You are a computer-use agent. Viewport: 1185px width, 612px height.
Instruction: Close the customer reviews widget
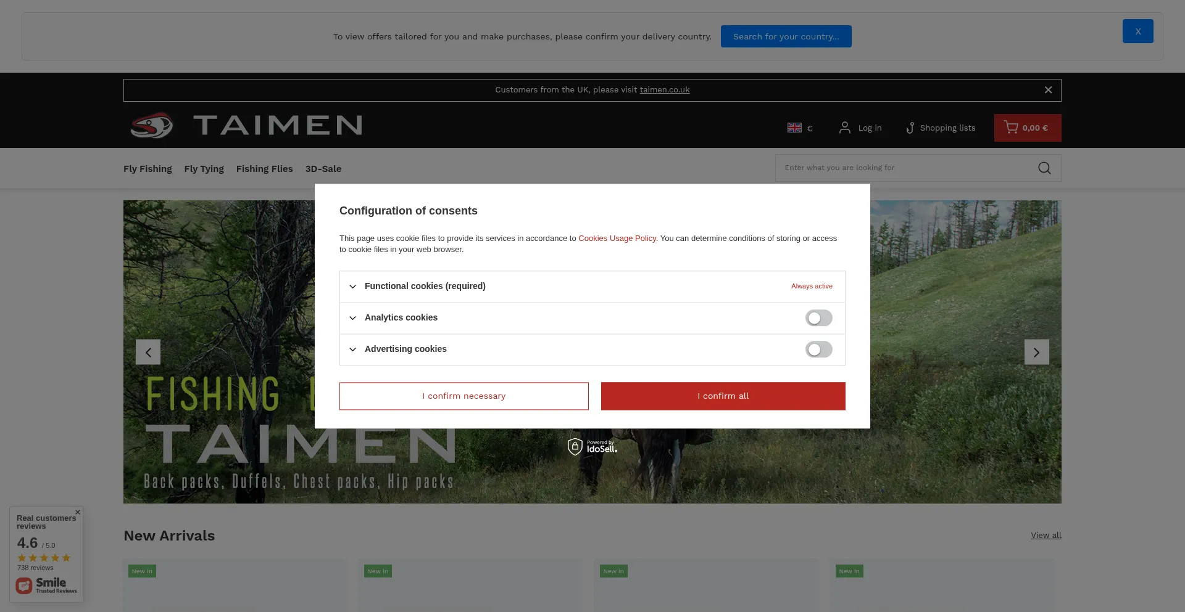pyautogui.click(x=78, y=512)
